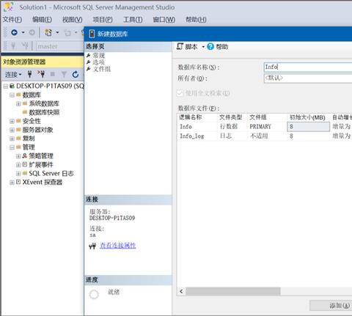Select the 文件组 page
The image size is (352, 316).
click(x=102, y=69)
